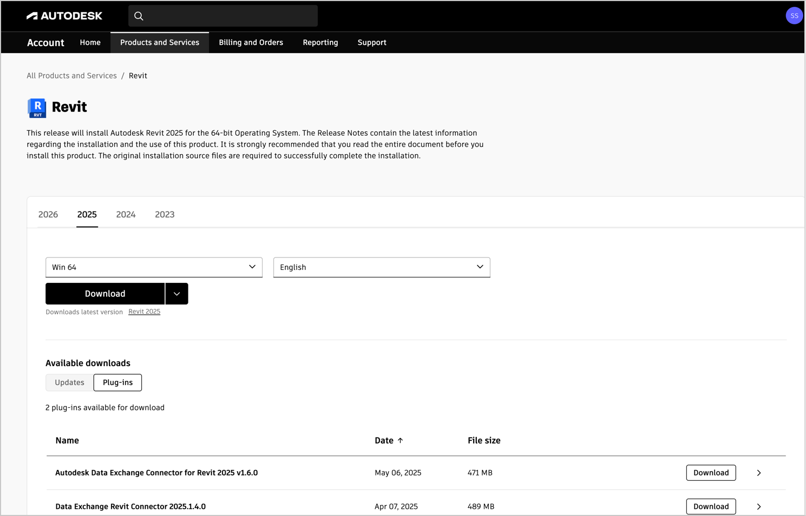Click the main black Download button

click(x=105, y=294)
